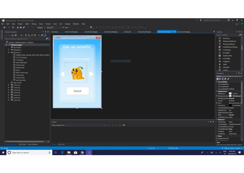244x173 pixels.
Task: Click the Categorized view icon in Properties
Action: click(217, 79)
